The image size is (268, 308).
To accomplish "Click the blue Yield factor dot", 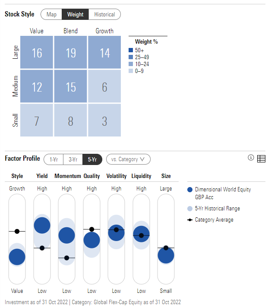I will tap(42, 225).
